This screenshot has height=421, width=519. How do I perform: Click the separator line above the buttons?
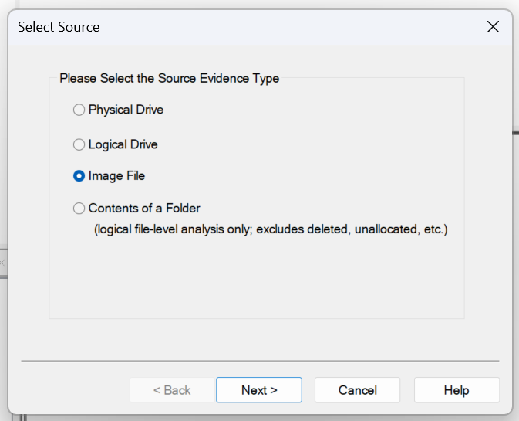(x=260, y=361)
